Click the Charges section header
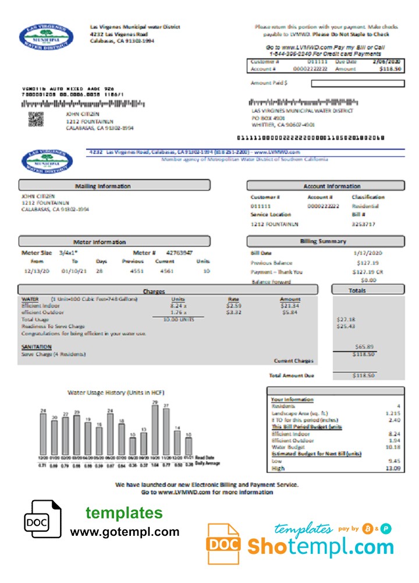The image size is (419, 583). click(x=168, y=290)
